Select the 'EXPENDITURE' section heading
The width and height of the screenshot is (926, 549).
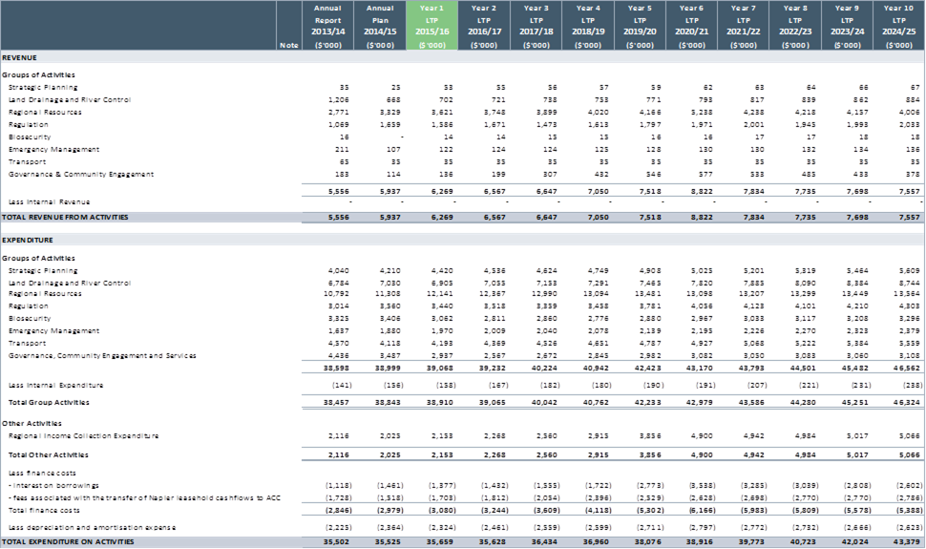point(27,241)
